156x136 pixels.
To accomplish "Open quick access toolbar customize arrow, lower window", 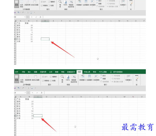I will pos(35,88).
